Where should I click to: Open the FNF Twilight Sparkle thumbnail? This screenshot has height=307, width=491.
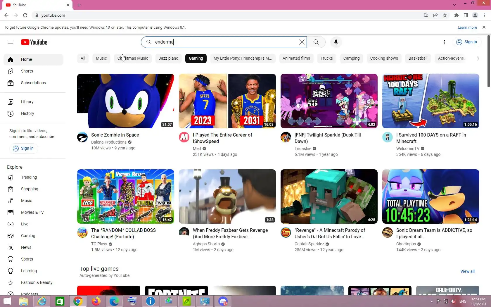point(329,101)
